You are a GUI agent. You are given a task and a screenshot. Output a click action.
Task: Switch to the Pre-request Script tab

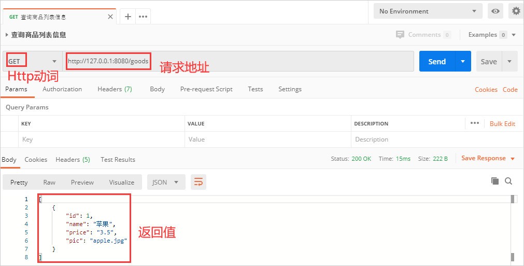206,89
